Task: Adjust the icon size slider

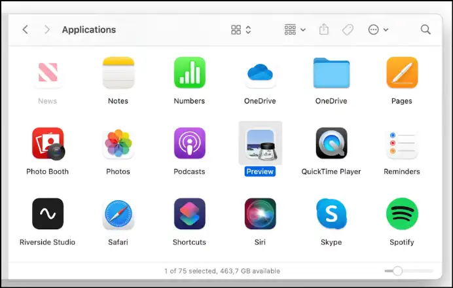Action: (x=408, y=271)
